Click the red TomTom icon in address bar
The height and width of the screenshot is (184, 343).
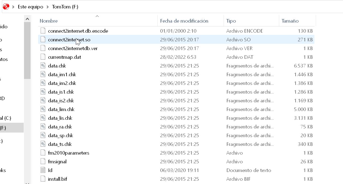click(x=6, y=7)
